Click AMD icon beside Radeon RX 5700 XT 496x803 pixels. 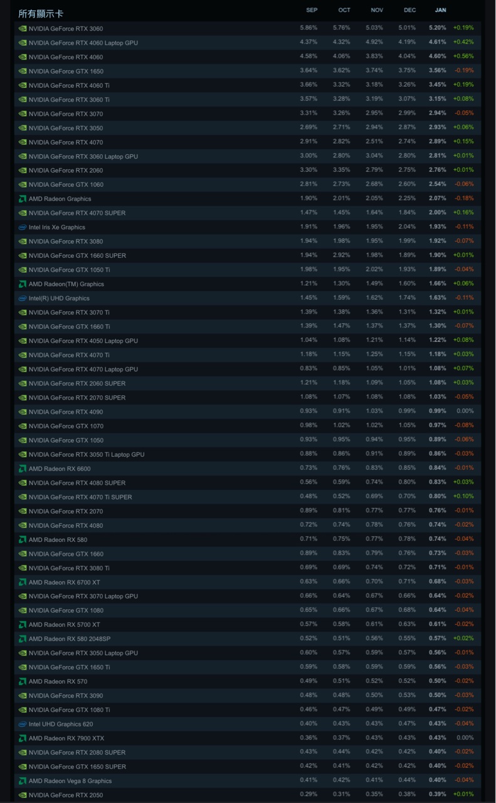tap(23, 625)
